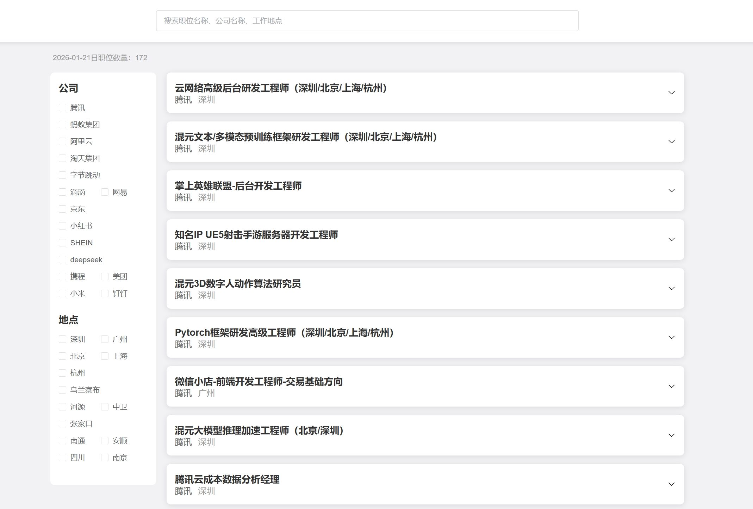
Task: Check the 美团 company filter
Action: [105, 277]
